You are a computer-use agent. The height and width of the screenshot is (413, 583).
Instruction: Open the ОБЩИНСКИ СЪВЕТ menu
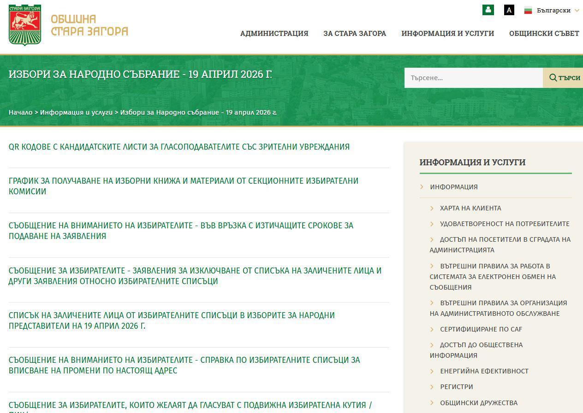click(544, 33)
